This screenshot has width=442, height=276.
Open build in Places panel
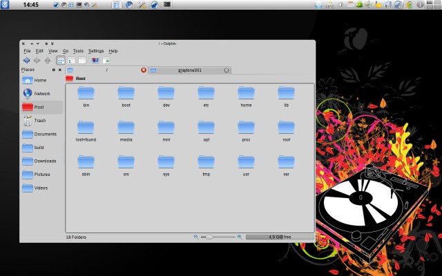42,147
